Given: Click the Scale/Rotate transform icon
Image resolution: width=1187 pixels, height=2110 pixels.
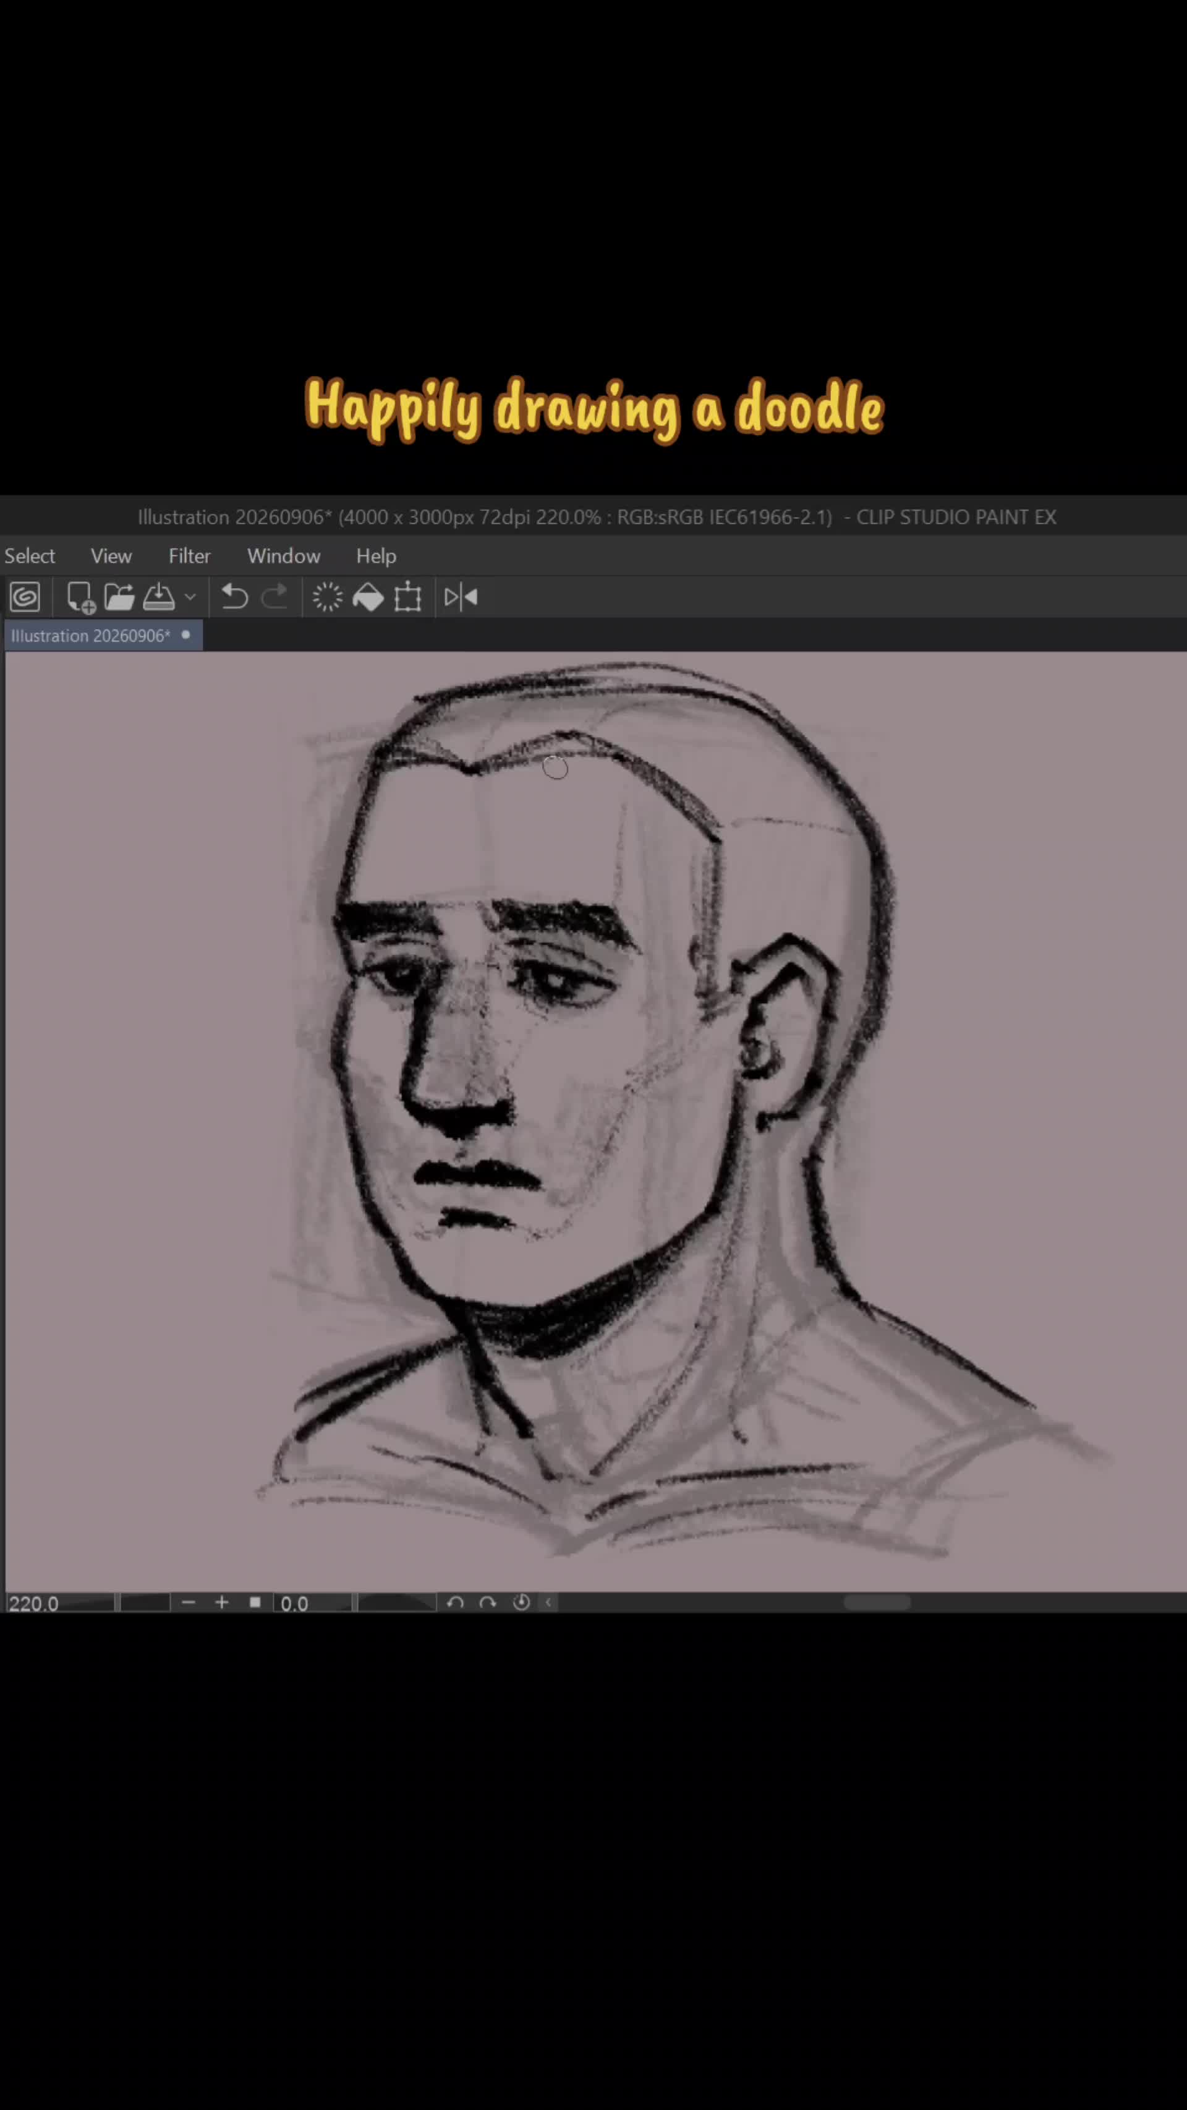Looking at the screenshot, I should 407,597.
